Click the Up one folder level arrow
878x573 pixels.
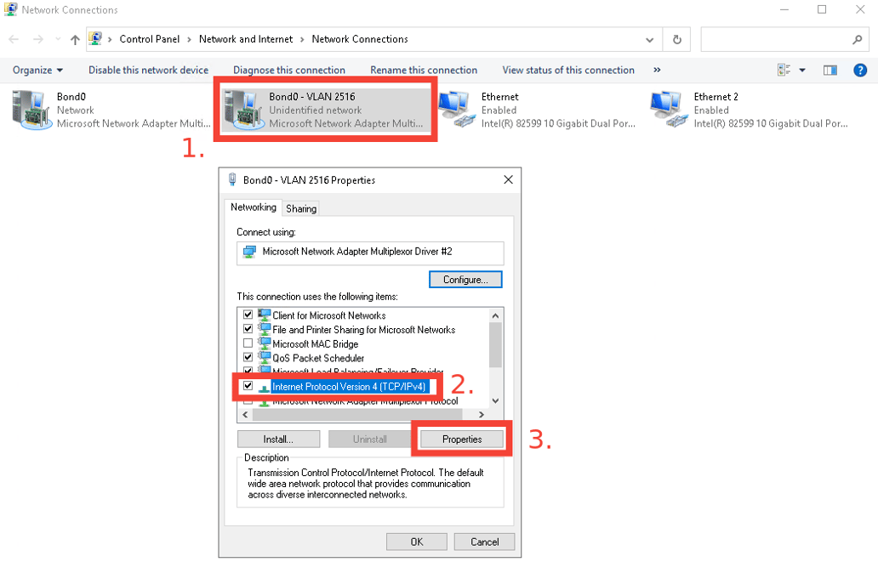coord(74,38)
